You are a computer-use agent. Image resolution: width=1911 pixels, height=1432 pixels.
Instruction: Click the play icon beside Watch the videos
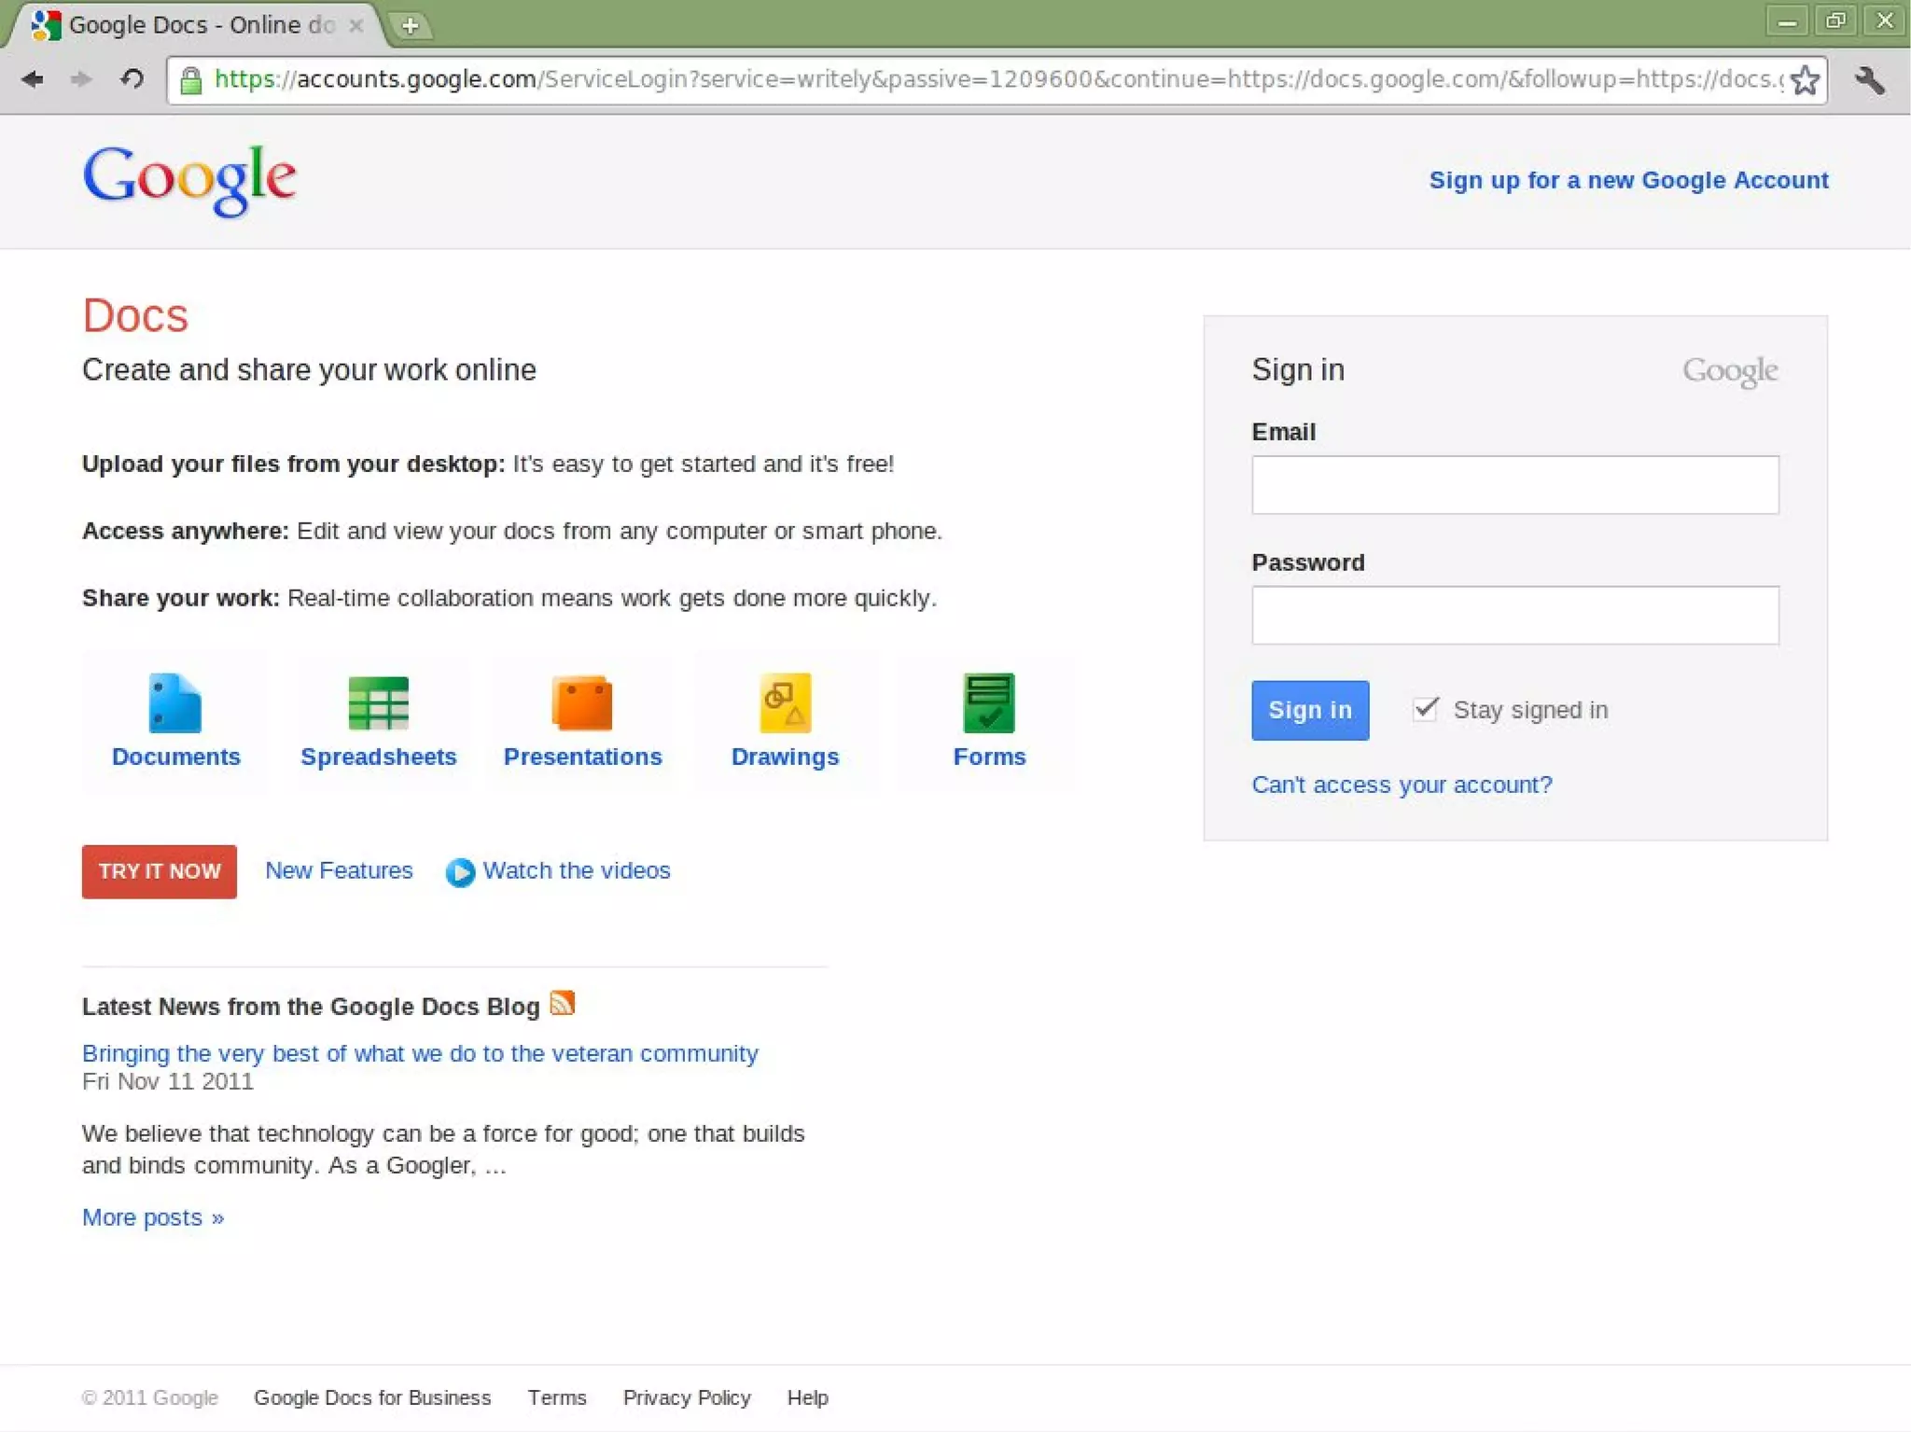tap(460, 871)
